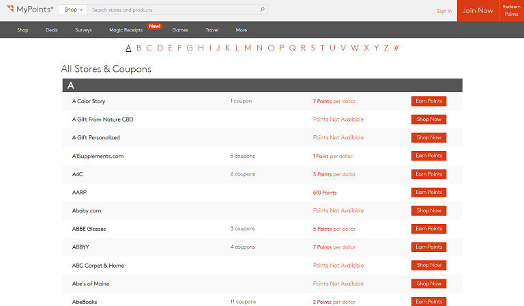
Task: Jump to stores under the # symbol
Action: (x=396, y=48)
